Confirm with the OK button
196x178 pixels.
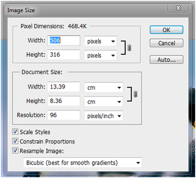click(x=167, y=30)
